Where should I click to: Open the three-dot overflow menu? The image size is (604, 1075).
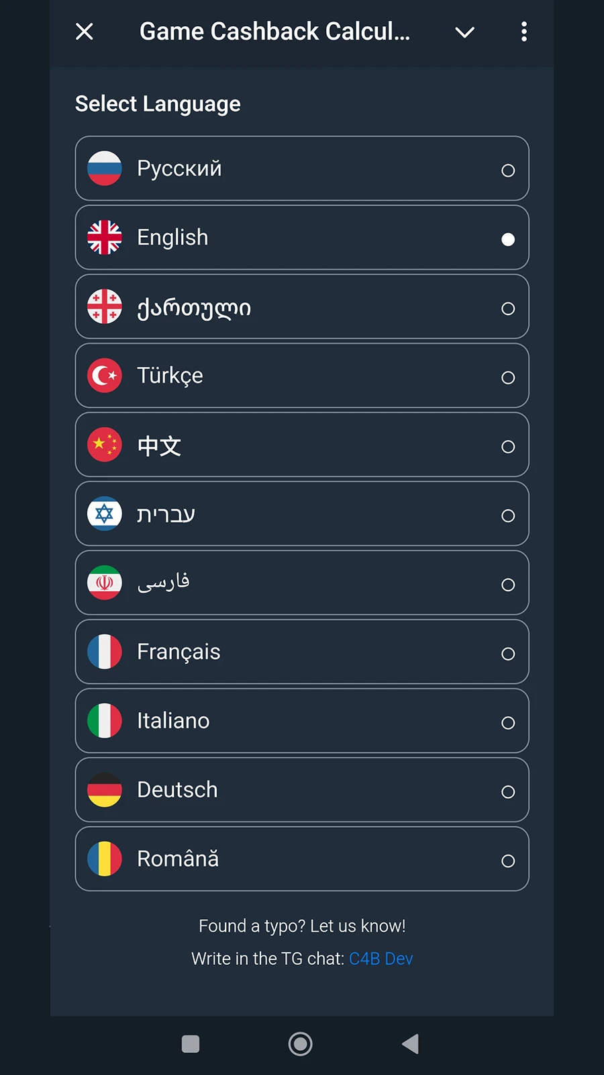pyautogui.click(x=524, y=32)
